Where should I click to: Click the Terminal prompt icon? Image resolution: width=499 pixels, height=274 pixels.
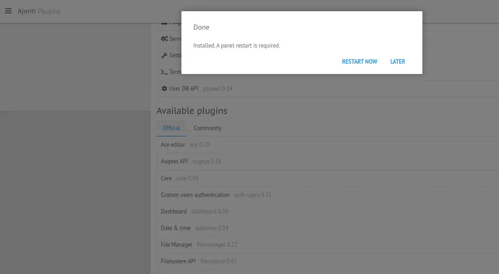pos(164,72)
